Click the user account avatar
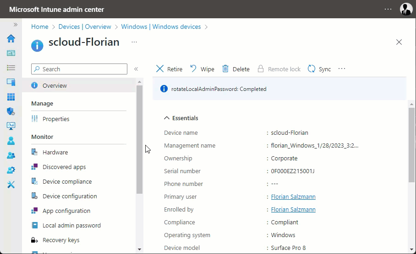The height and width of the screenshot is (254, 416). coord(406,9)
